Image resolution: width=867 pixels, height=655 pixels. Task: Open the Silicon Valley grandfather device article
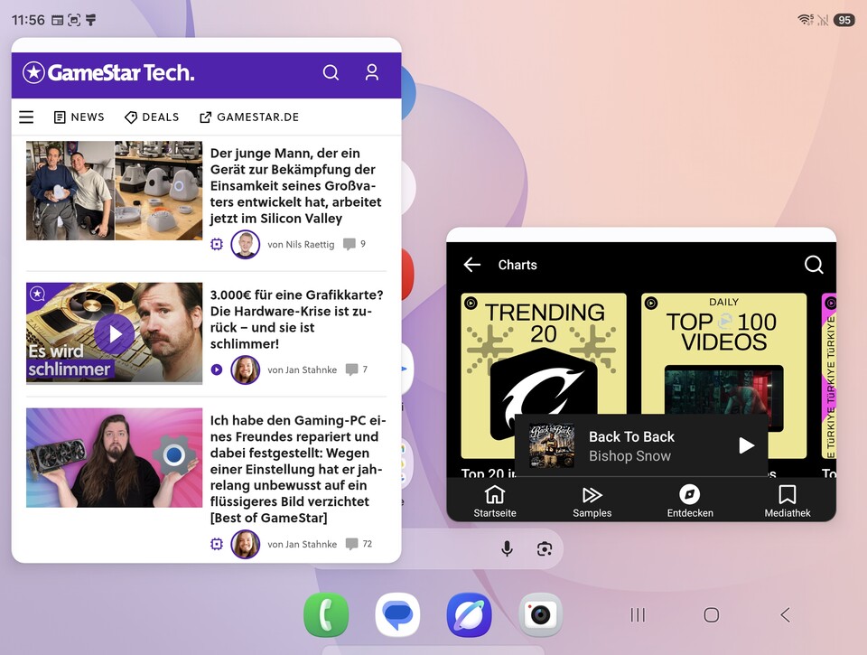pyautogui.click(x=295, y=185)
